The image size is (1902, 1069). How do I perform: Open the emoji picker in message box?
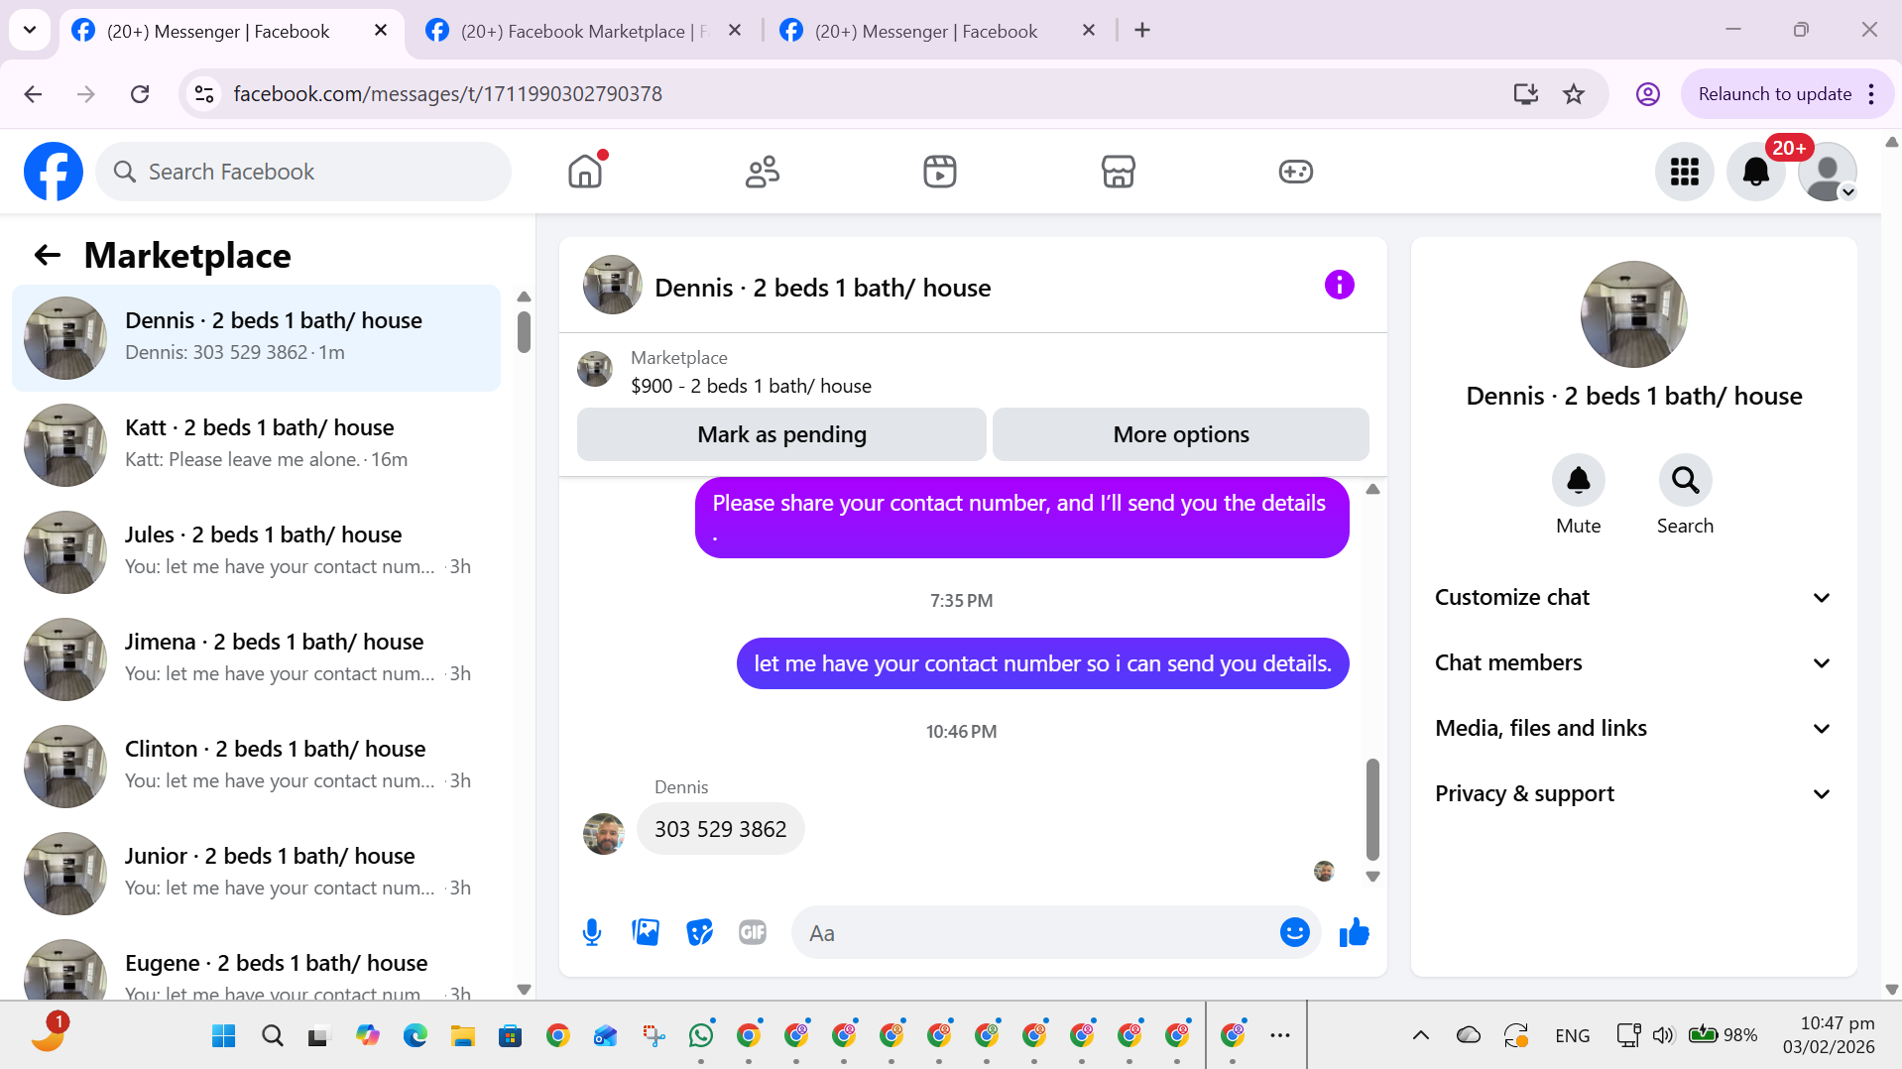pyautogui.click(x=1294, y=932)
